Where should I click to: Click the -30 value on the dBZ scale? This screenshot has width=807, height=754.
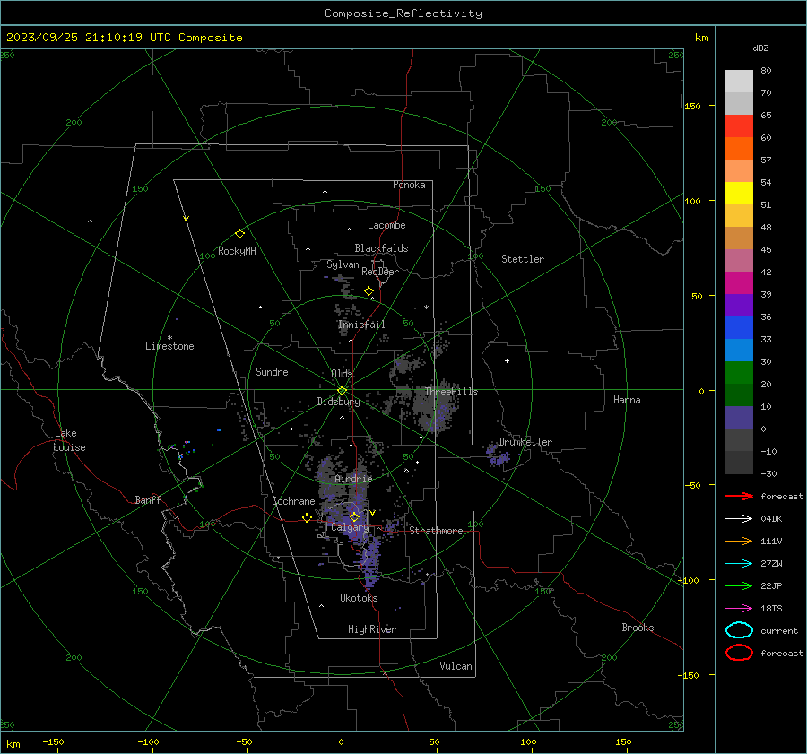coord(768,473)
